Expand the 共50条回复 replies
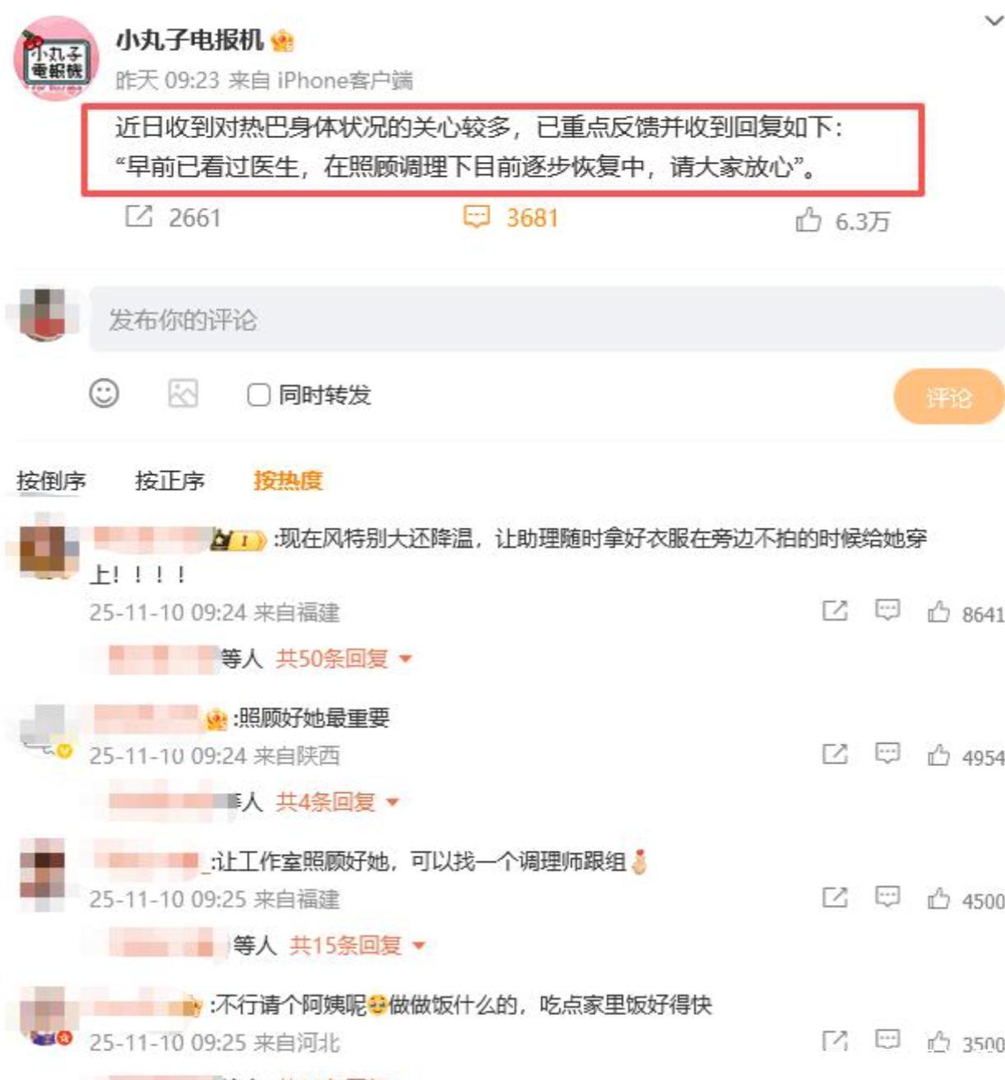 344,658
